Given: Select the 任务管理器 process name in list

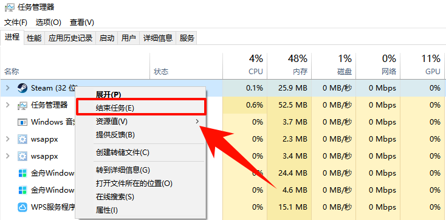Looking at the screenshot, I should [x=49, y=105].
